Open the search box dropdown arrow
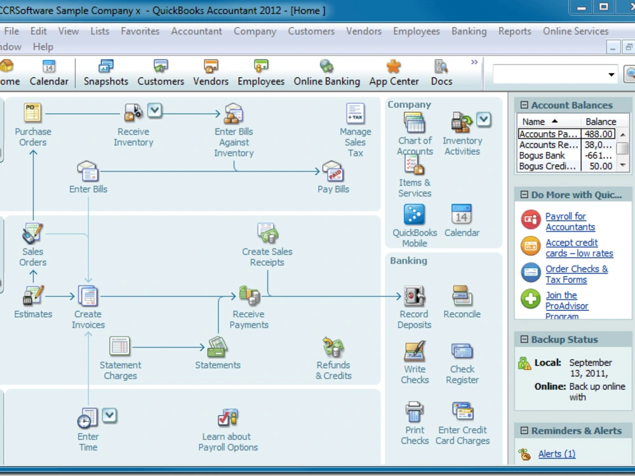 tap(611, 74)
